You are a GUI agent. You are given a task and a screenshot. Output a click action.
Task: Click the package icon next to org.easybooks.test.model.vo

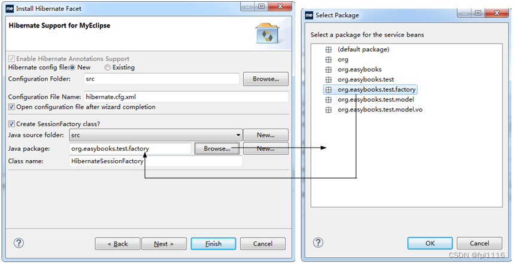point(328,110)
